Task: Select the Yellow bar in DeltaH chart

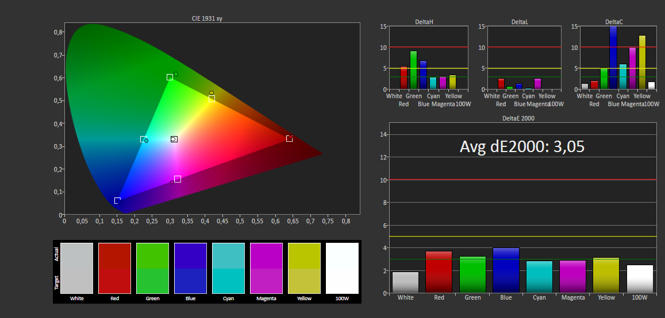Action: click(x=452, y=82)
